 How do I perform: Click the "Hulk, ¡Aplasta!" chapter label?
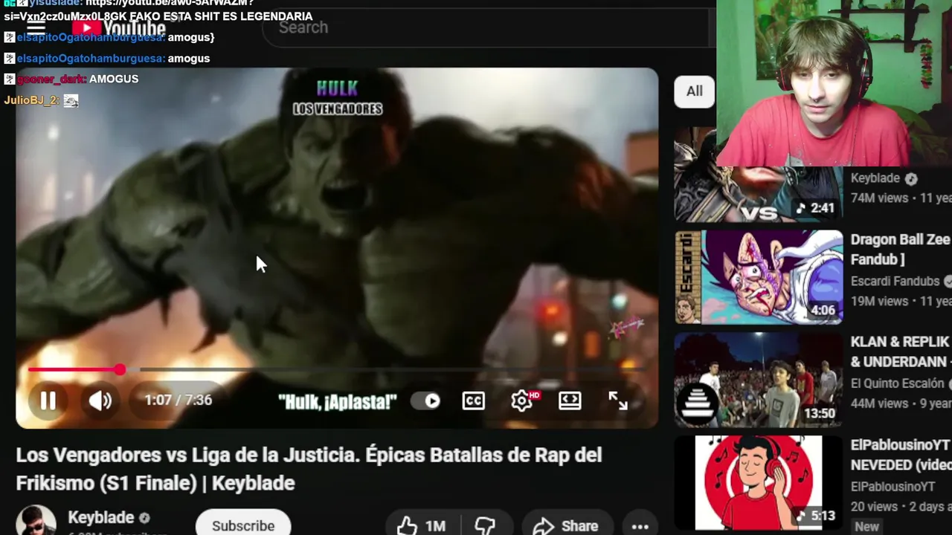(337, 402)
